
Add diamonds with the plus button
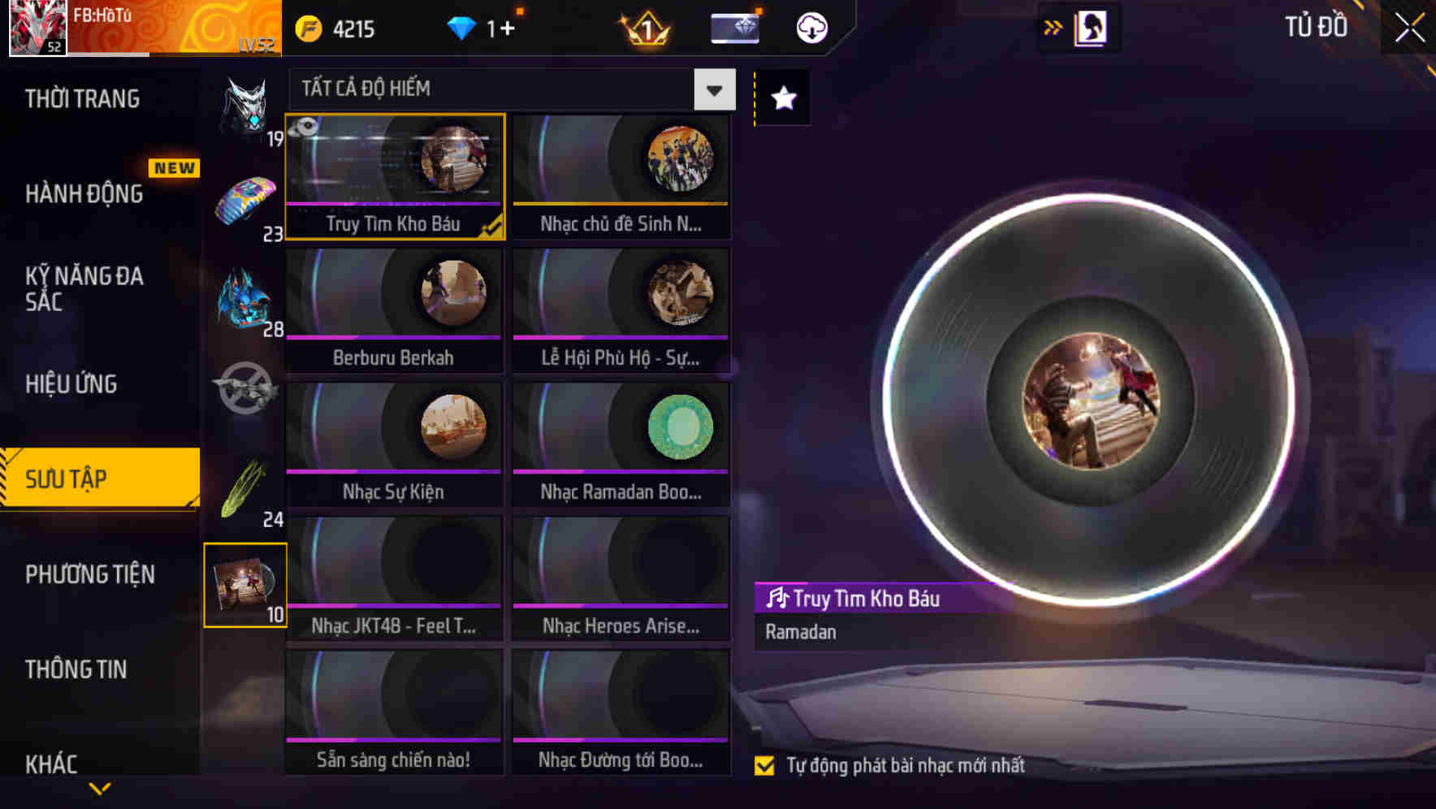pos(508,29)
